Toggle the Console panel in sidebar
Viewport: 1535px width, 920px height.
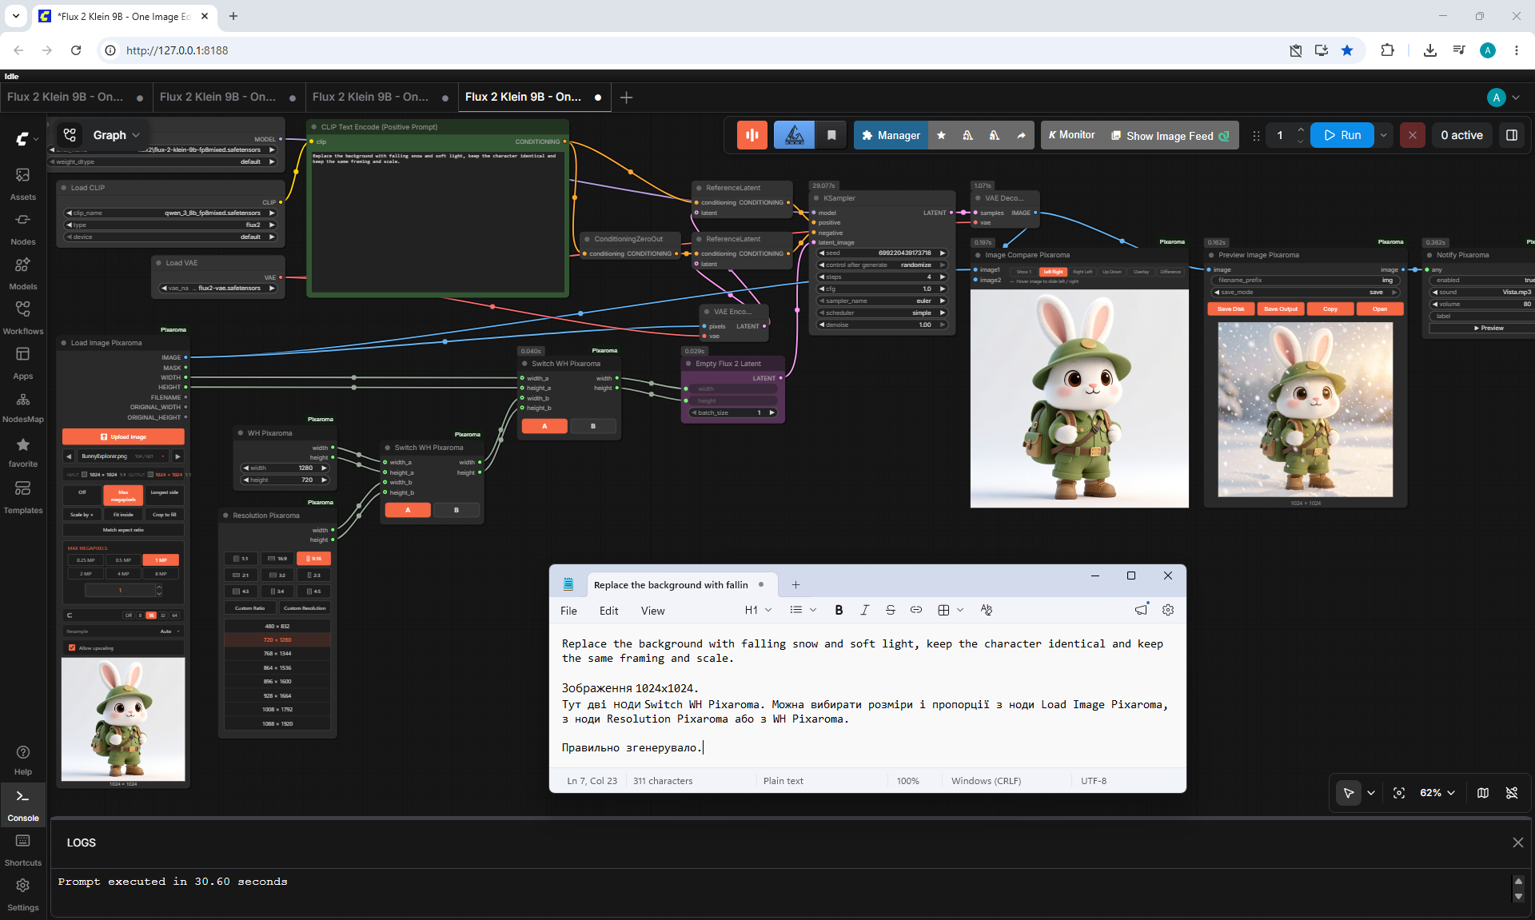pyautogui.click(x=23, y=805)
